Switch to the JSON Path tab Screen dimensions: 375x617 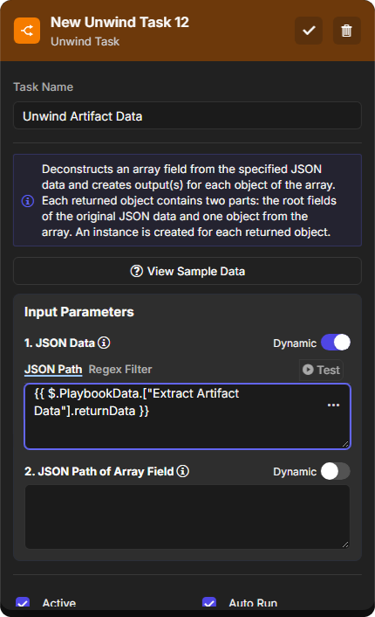53,370
